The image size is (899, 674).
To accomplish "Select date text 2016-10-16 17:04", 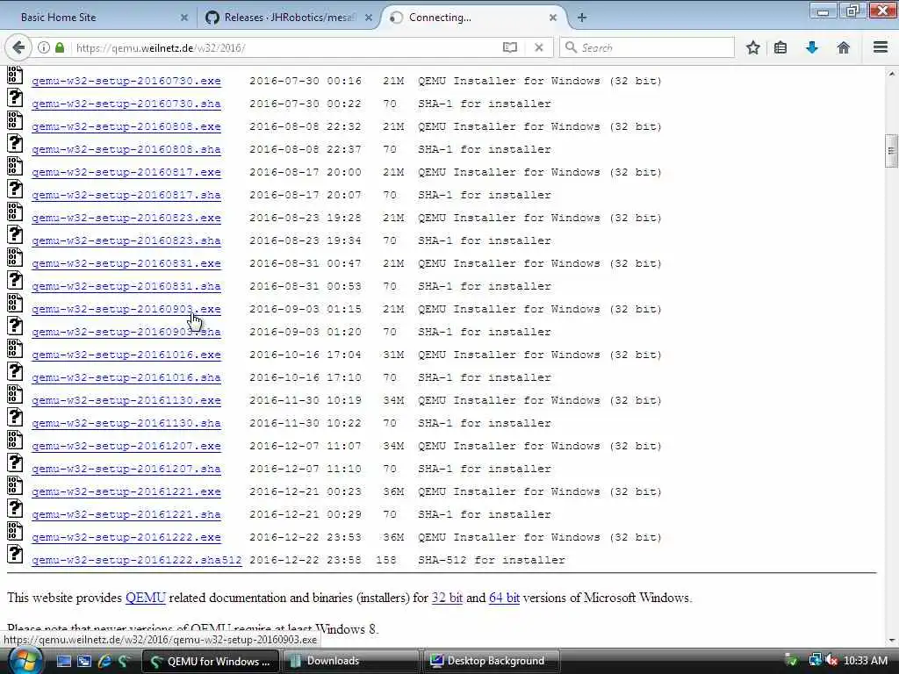I will (306, 355).
